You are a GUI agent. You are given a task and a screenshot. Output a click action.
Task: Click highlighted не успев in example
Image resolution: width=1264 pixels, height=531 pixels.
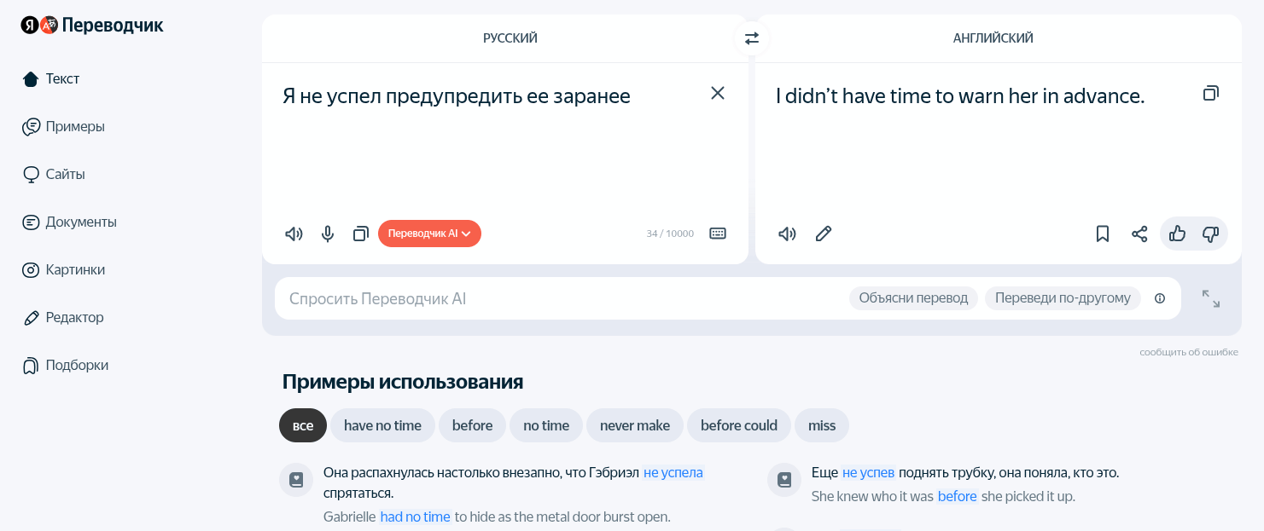pyautogui.click(x=868, y=472)
